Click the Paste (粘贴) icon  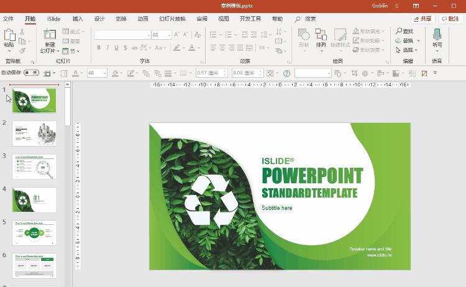[9, 35]
